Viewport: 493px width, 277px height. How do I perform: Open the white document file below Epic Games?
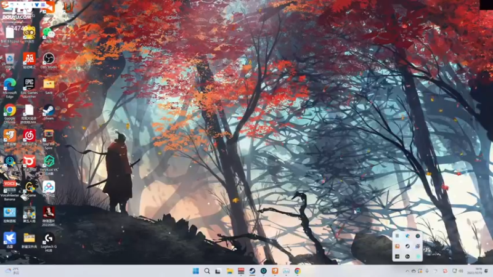(29, 114)
